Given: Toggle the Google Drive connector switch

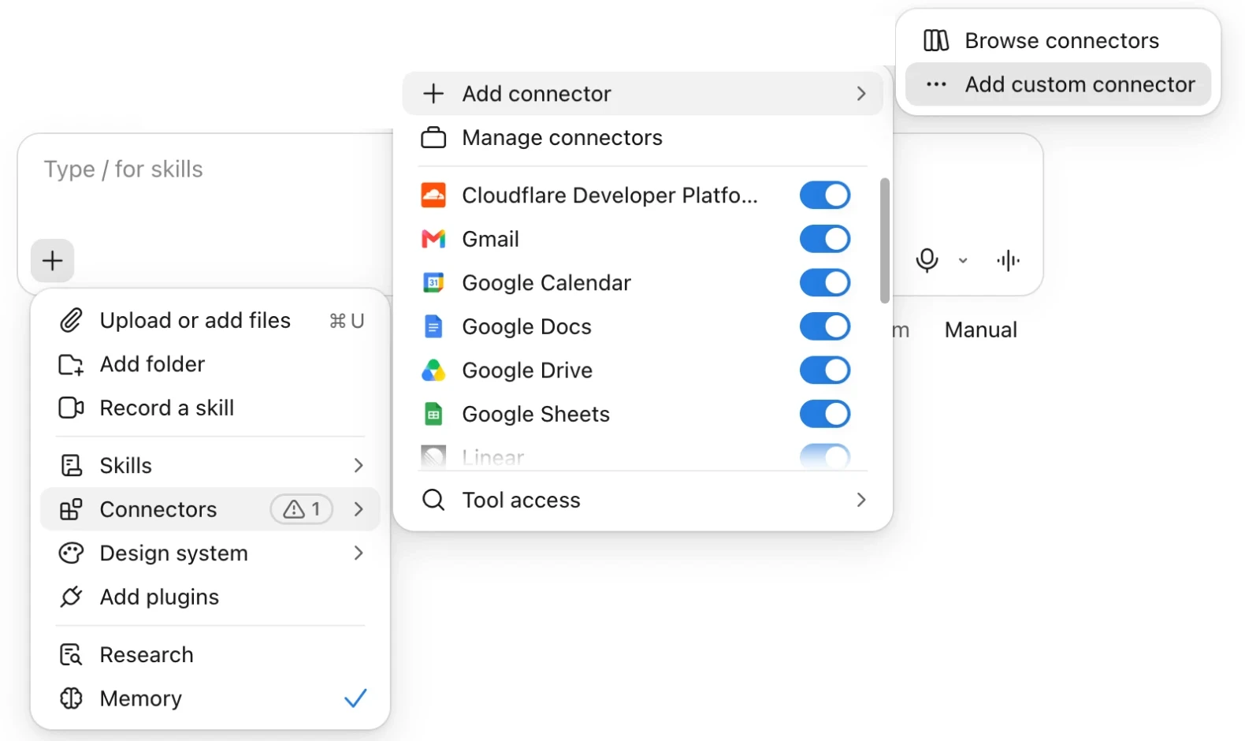Looking at the screenshot, I should [x=825, y=370].
